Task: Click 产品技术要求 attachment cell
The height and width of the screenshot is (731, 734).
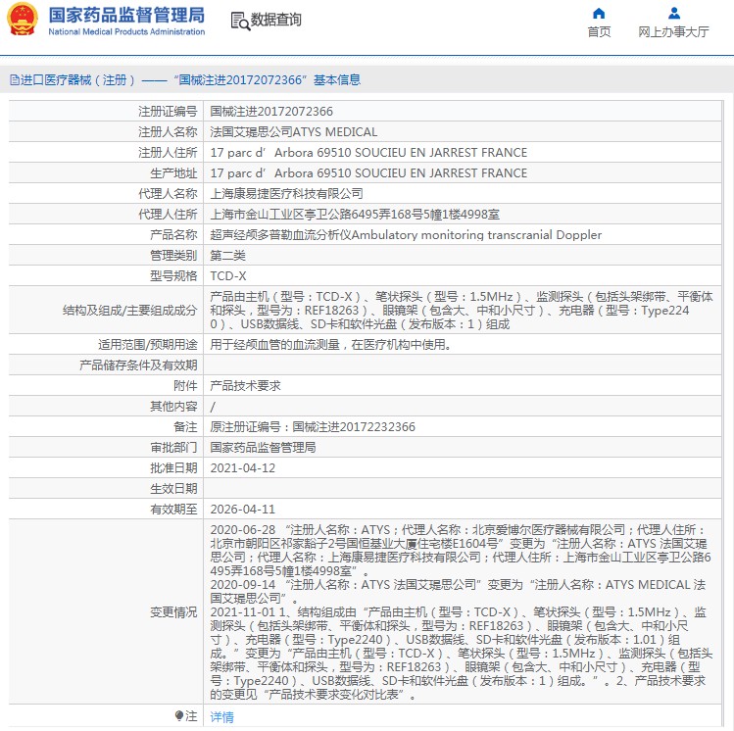Action: click(x=245, y=386)
